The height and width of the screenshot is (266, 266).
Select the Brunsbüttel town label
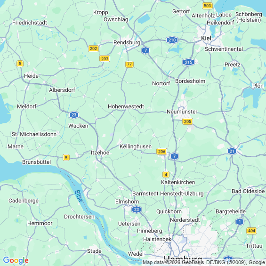[36, 162]
